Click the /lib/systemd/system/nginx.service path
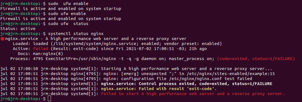This screenshot has width=302, height=102. click(96, 44)
